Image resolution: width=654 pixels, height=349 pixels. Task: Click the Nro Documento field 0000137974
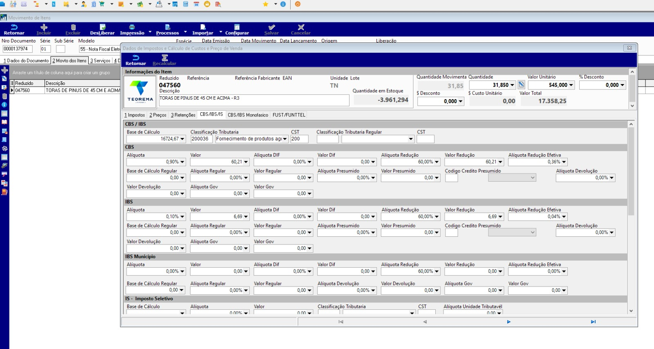(x=18, y=49)
